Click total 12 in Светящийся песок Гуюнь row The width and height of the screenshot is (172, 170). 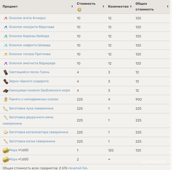pyautogui.click(x=137, y=72)
